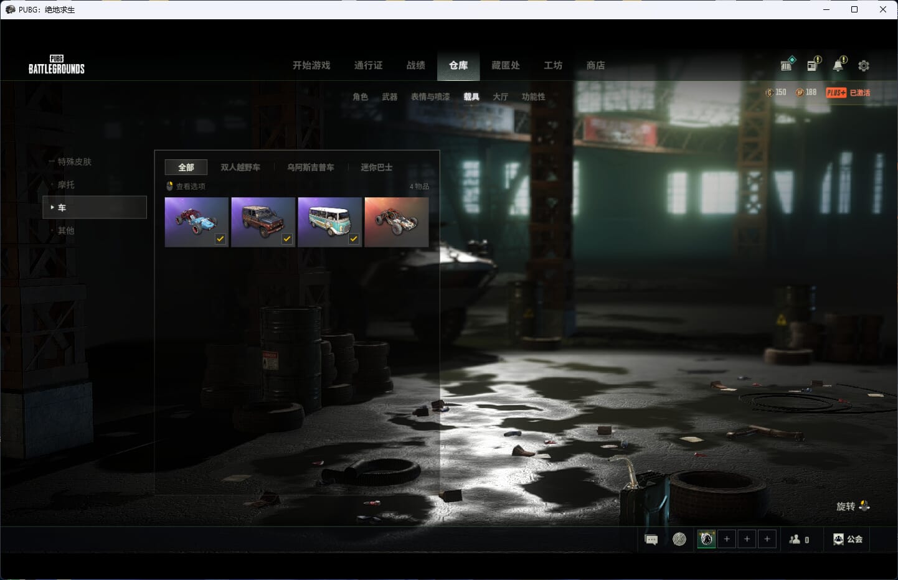Open the 通行证 pass tab
Image resolution: width=898 pixels, height=580 pixels.
pos(368,65)
